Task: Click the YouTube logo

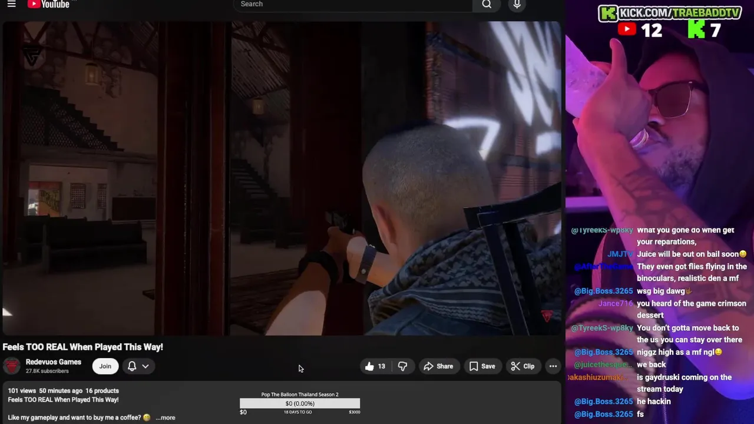Action: (48, 4)
